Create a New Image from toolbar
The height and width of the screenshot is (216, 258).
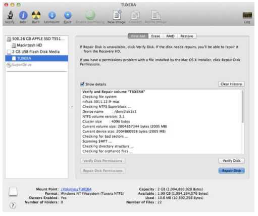[117, 17]
